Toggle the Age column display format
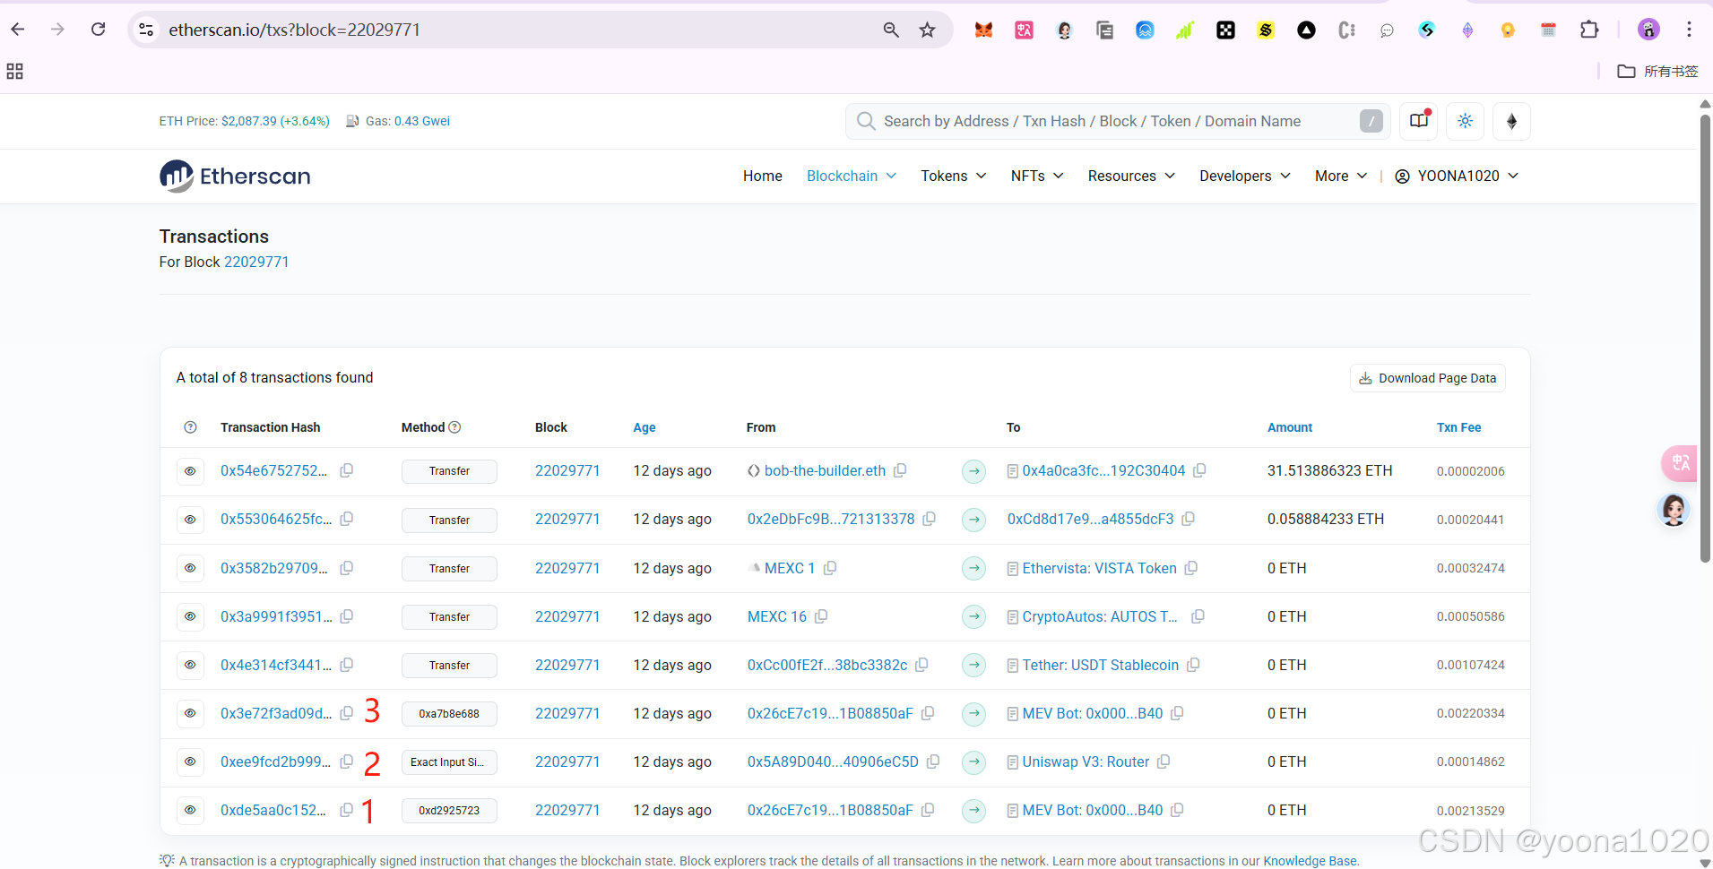The width and height of the screenshot is (1713, 869). click(645, 427)
